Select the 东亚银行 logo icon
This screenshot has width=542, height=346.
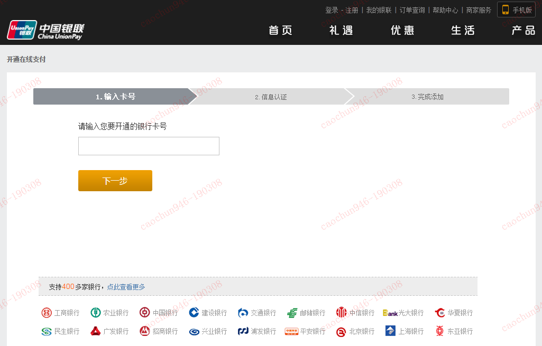(440, 331)
